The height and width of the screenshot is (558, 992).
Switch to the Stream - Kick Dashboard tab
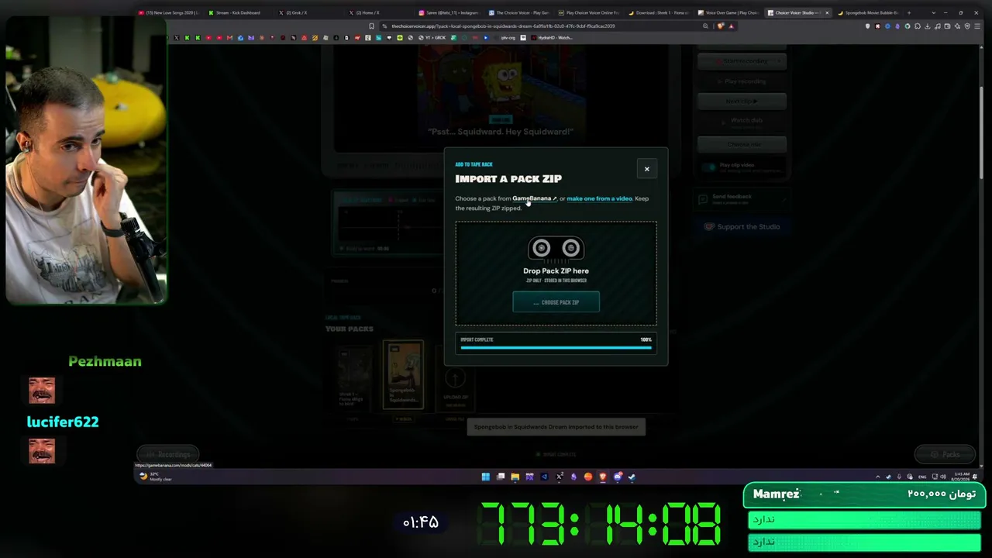tap(237, 12)
